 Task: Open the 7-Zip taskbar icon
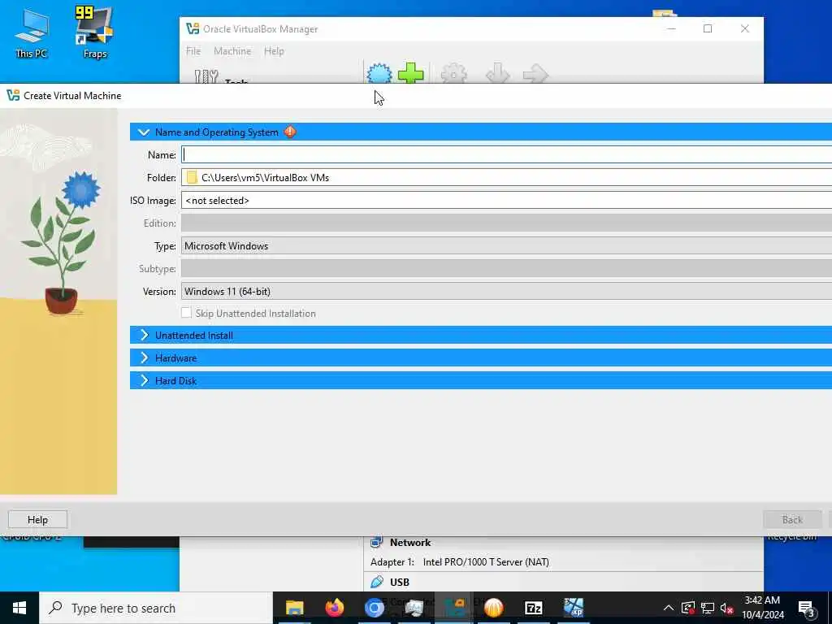coord(533,608)
